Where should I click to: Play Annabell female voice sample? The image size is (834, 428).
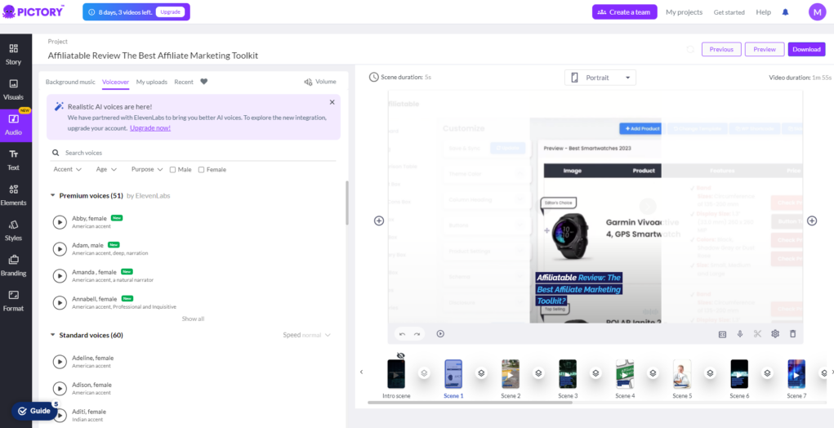pyautogui.click(x=60, y=302)
